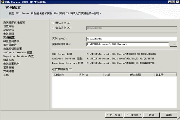Image resolution: width=180 pixels, height=120 pixels.
Task: Open help via the 帮助 button
Action: (169, 115)
